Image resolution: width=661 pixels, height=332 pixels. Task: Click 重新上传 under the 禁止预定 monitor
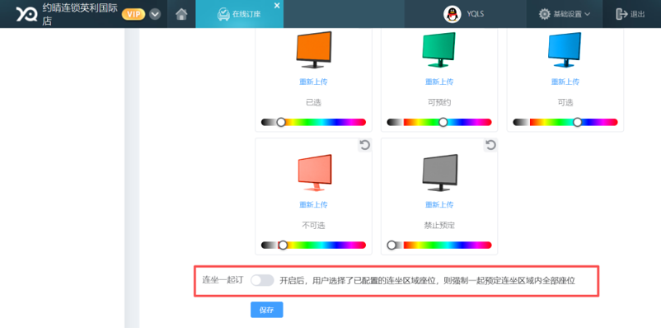click(439, 205)
